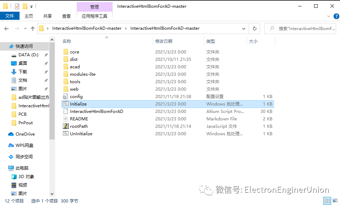
Task: Refresh the current folder view
Action: [255, 29]
